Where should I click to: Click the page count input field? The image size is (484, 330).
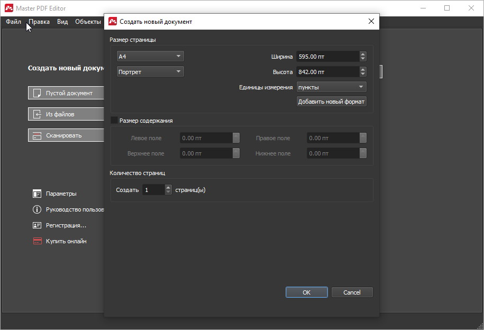(153, 190)
